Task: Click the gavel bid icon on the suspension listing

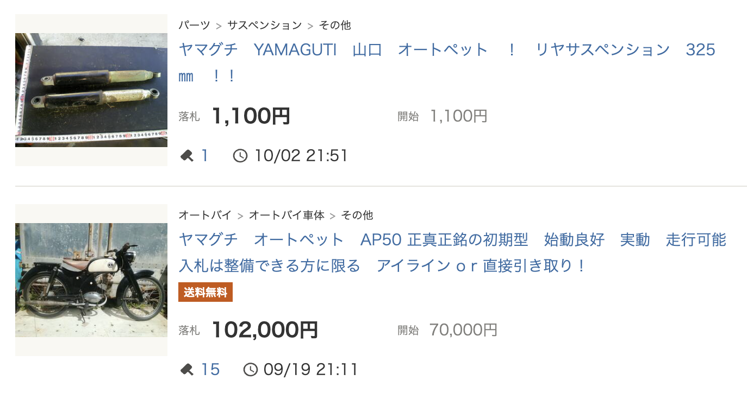Action: pos(186,156)
